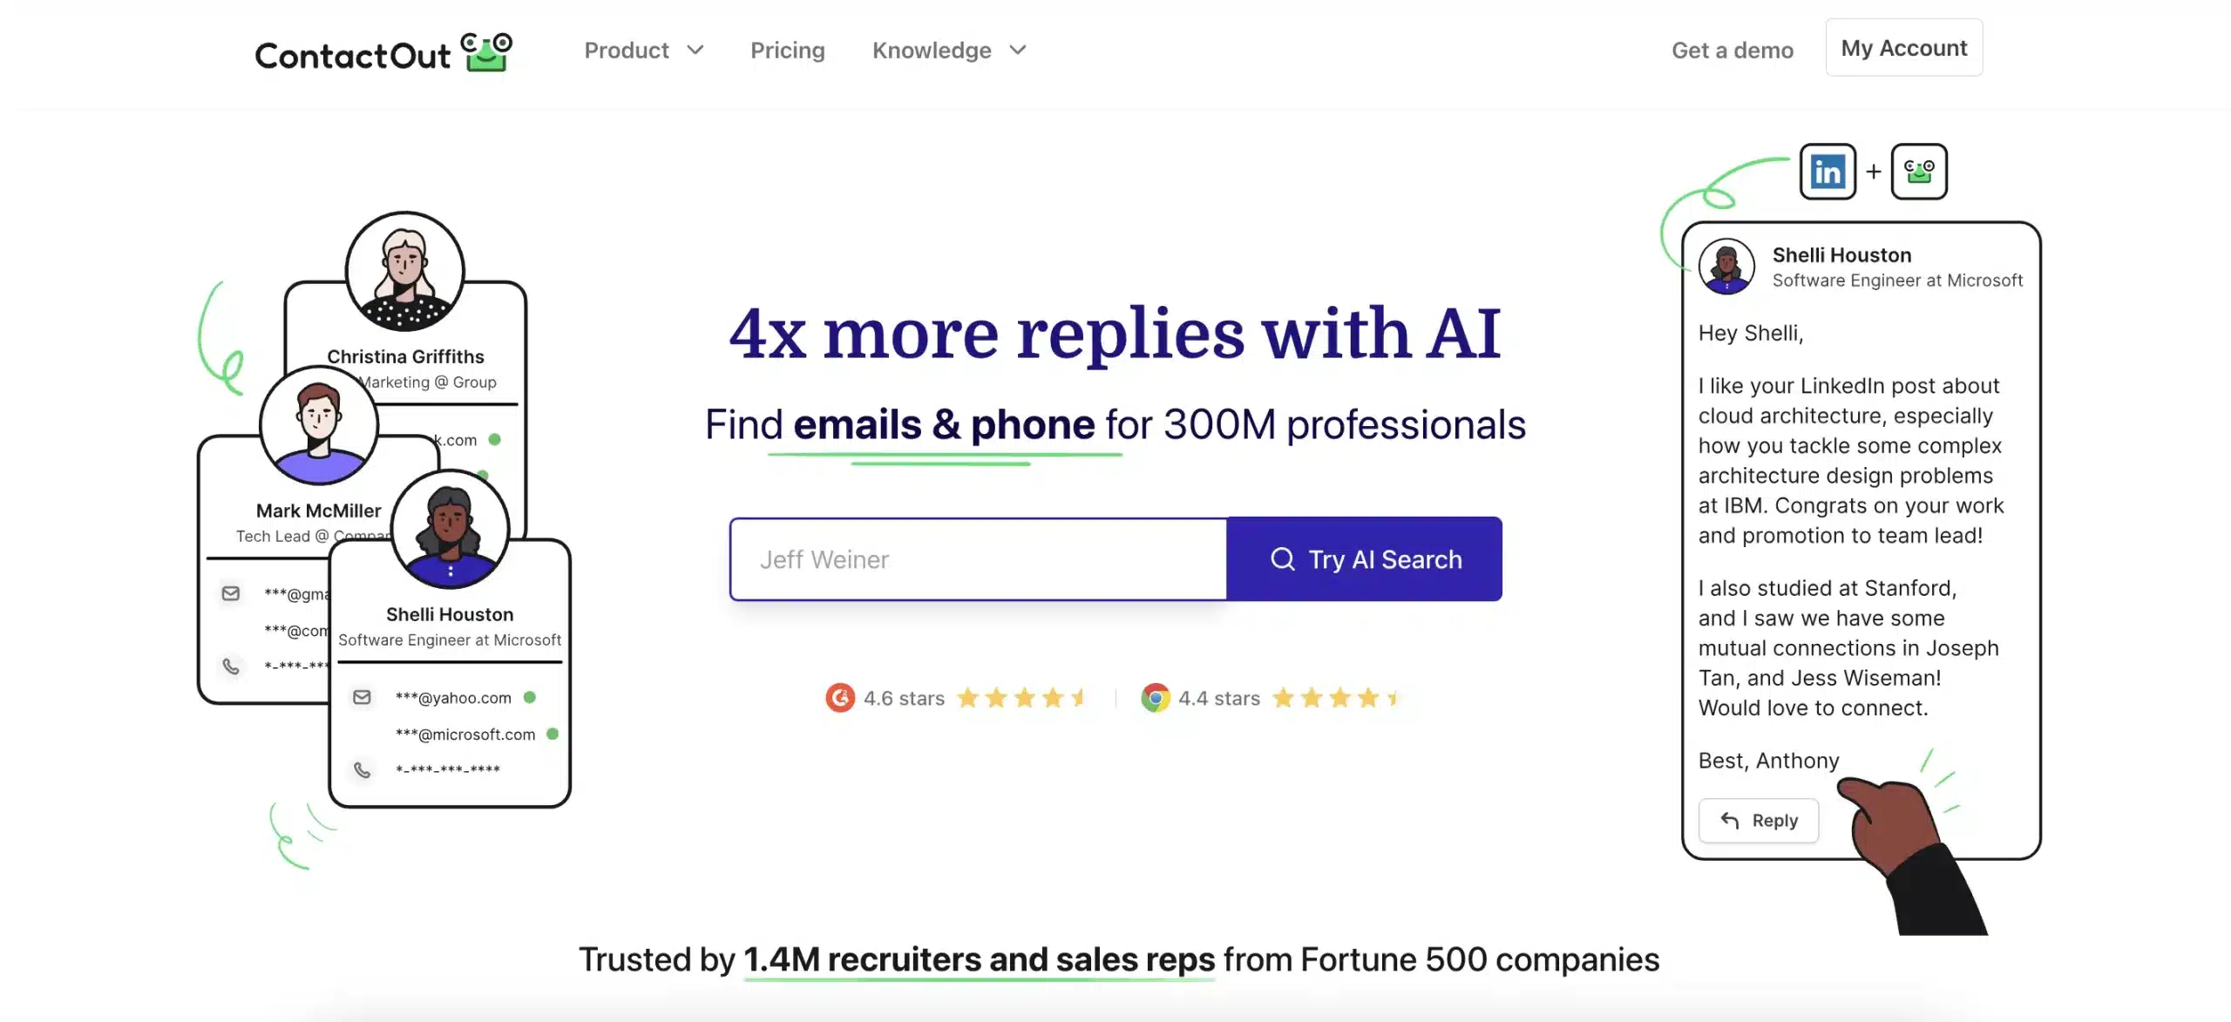
Task: Click the phone icon on Shelli Houston's card
Action: 362,769
